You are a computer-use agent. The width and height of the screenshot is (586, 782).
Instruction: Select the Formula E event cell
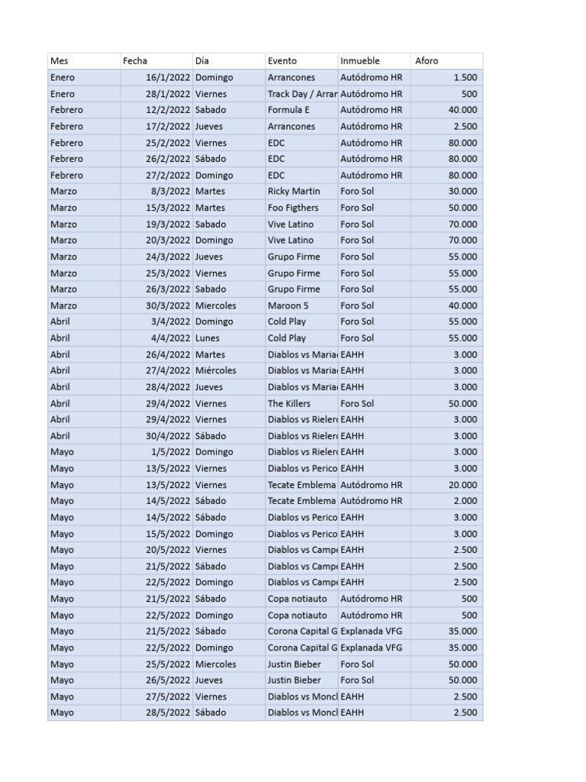[x=301, y=110]
